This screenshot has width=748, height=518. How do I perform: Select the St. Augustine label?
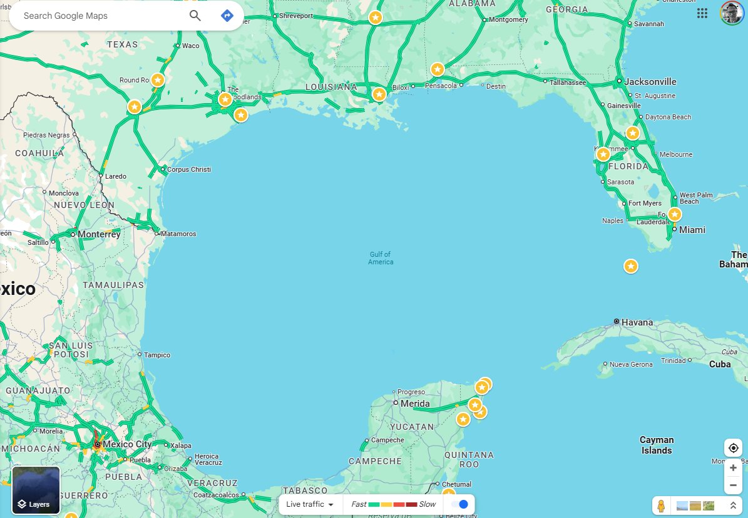tap(655, 96)
